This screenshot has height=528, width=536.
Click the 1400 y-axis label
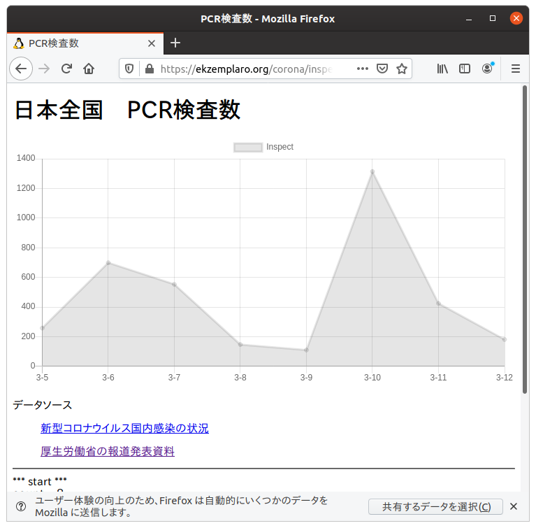coord(26,158)
